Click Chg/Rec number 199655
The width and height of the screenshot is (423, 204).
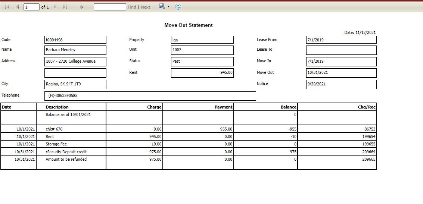[369, 144]
